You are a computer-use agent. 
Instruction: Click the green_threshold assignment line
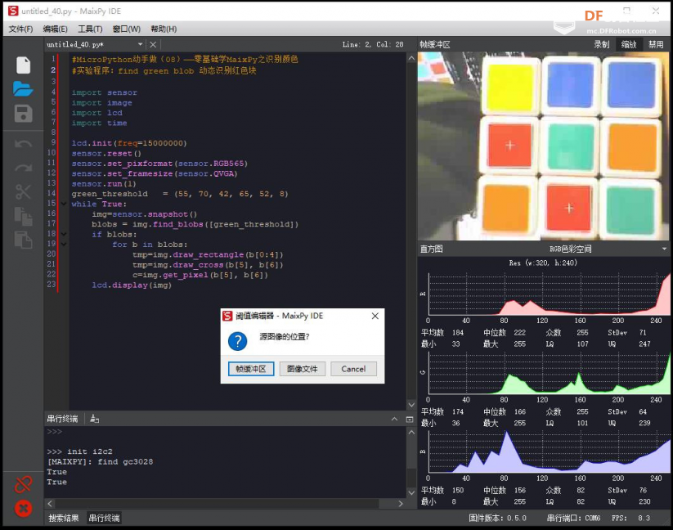tap(180, 194)
